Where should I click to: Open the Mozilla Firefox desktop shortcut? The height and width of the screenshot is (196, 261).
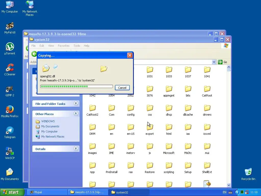pyautogui.click(x=10, y=111)
